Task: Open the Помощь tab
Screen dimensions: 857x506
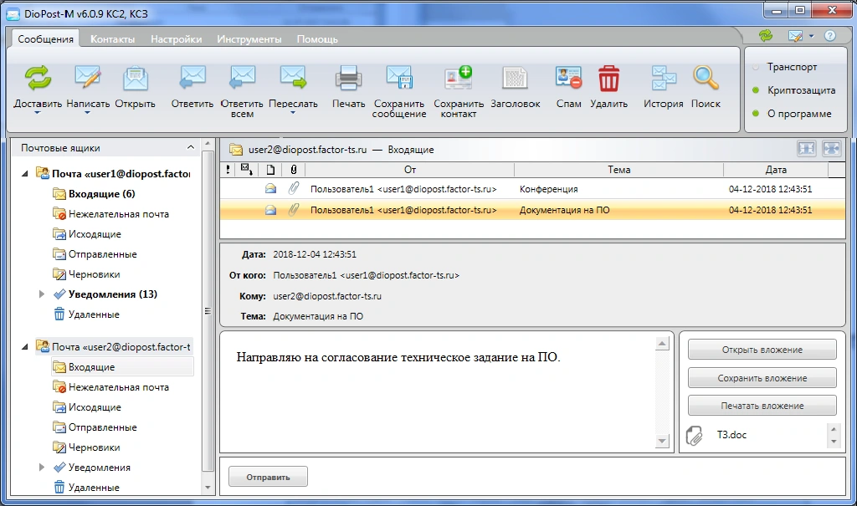Action: coord(317,39)
